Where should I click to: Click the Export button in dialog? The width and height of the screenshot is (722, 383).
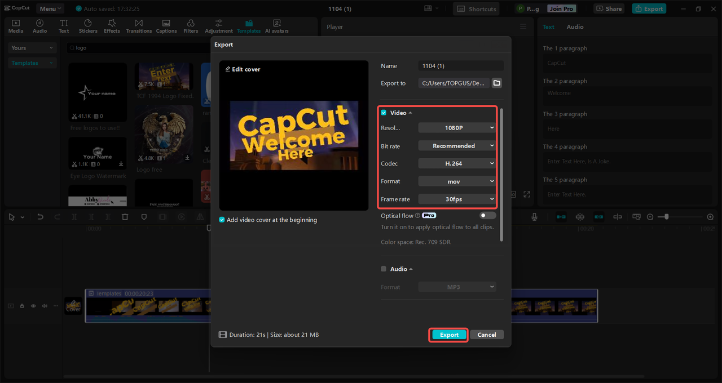pyautogui.click(x=449, y=335)
